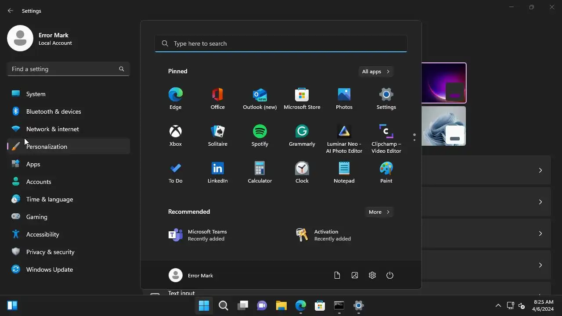
Task: Open Bluetooth & devices settings
Action: coord(68,111)
